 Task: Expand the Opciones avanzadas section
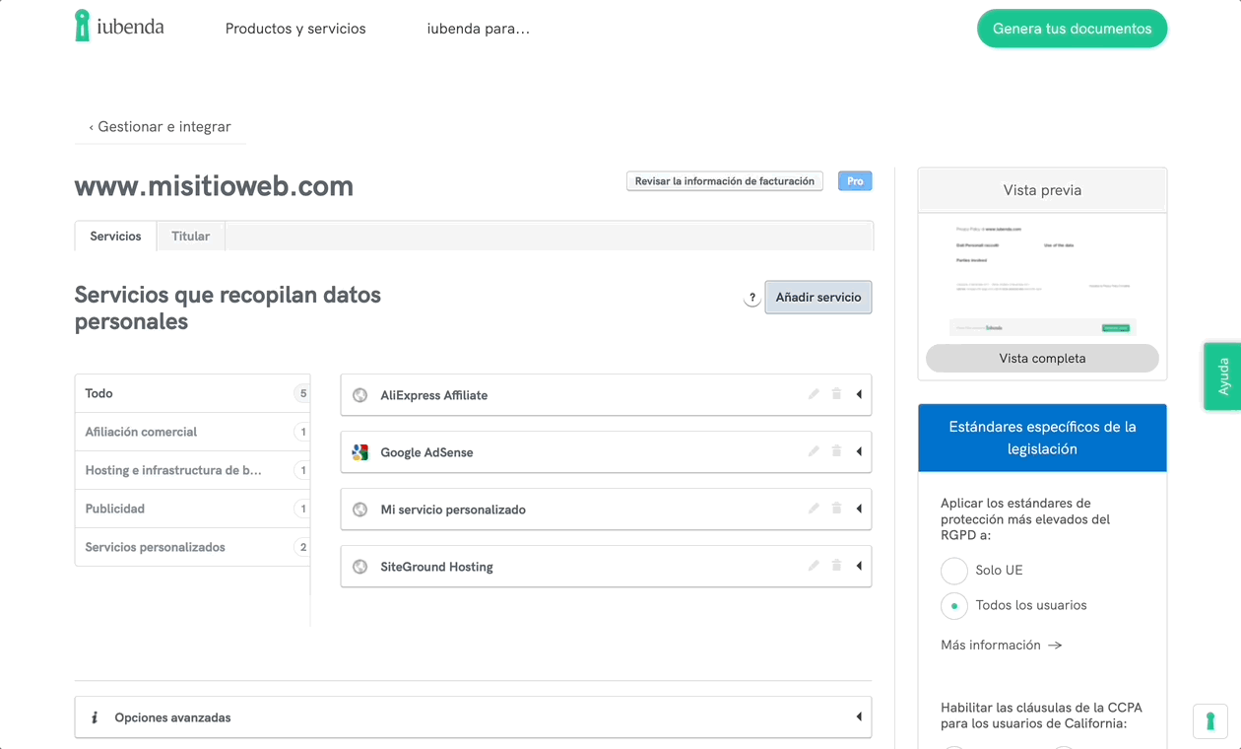click(x=859, y=717)
